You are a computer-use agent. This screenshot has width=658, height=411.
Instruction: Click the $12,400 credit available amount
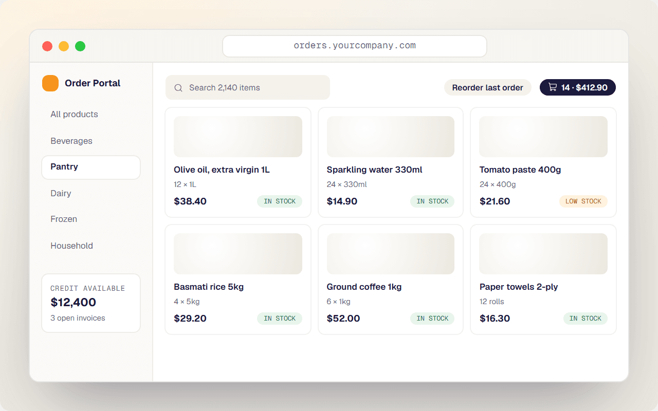click(74, 303)
